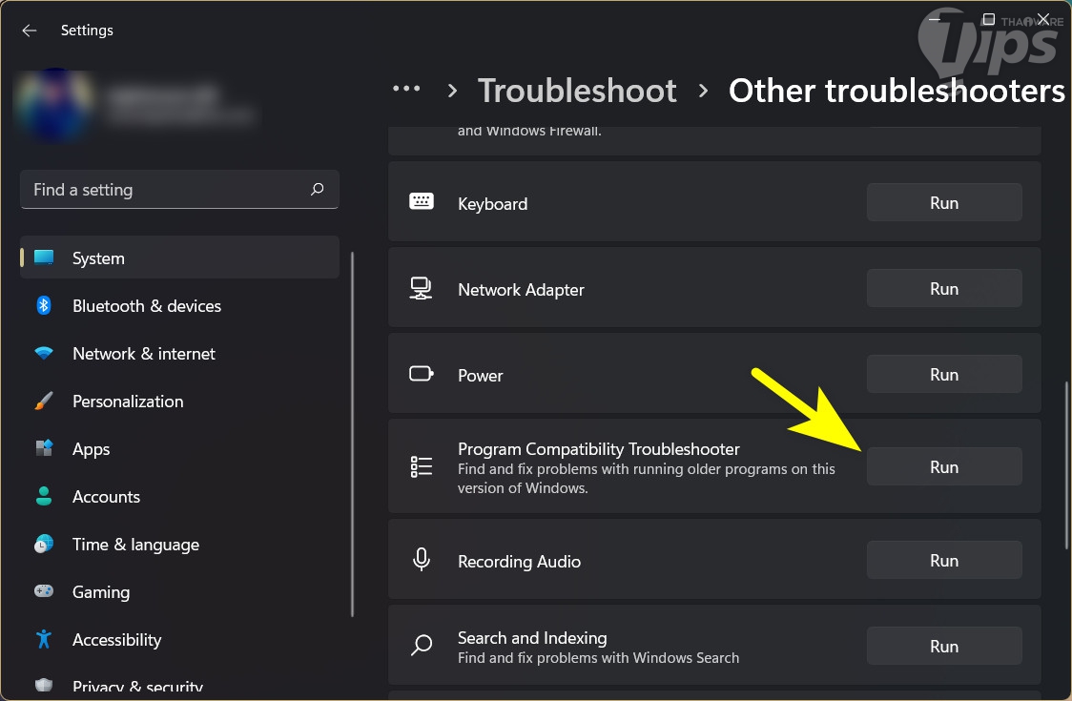Open the Accounts settings page

pyautogui.click(x=106, y=497)
